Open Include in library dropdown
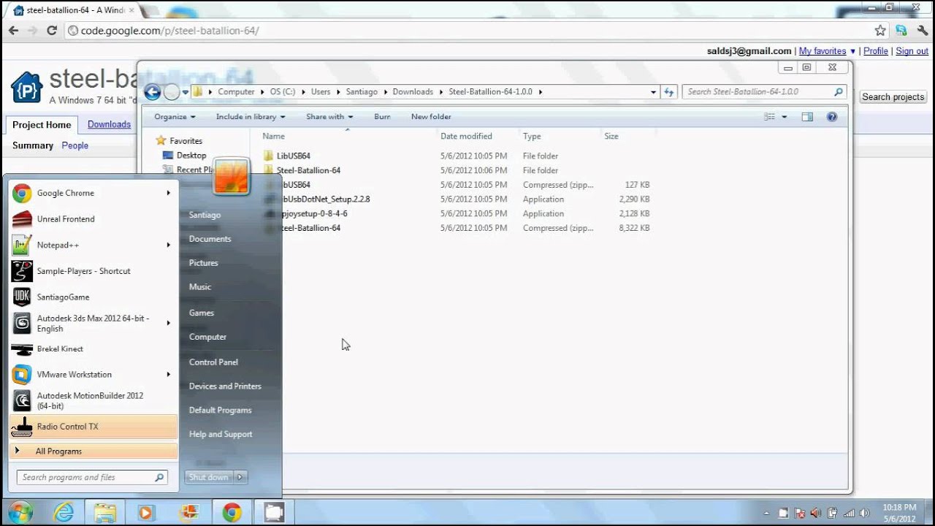Screen dimensions: 935x526 [251, 117]
